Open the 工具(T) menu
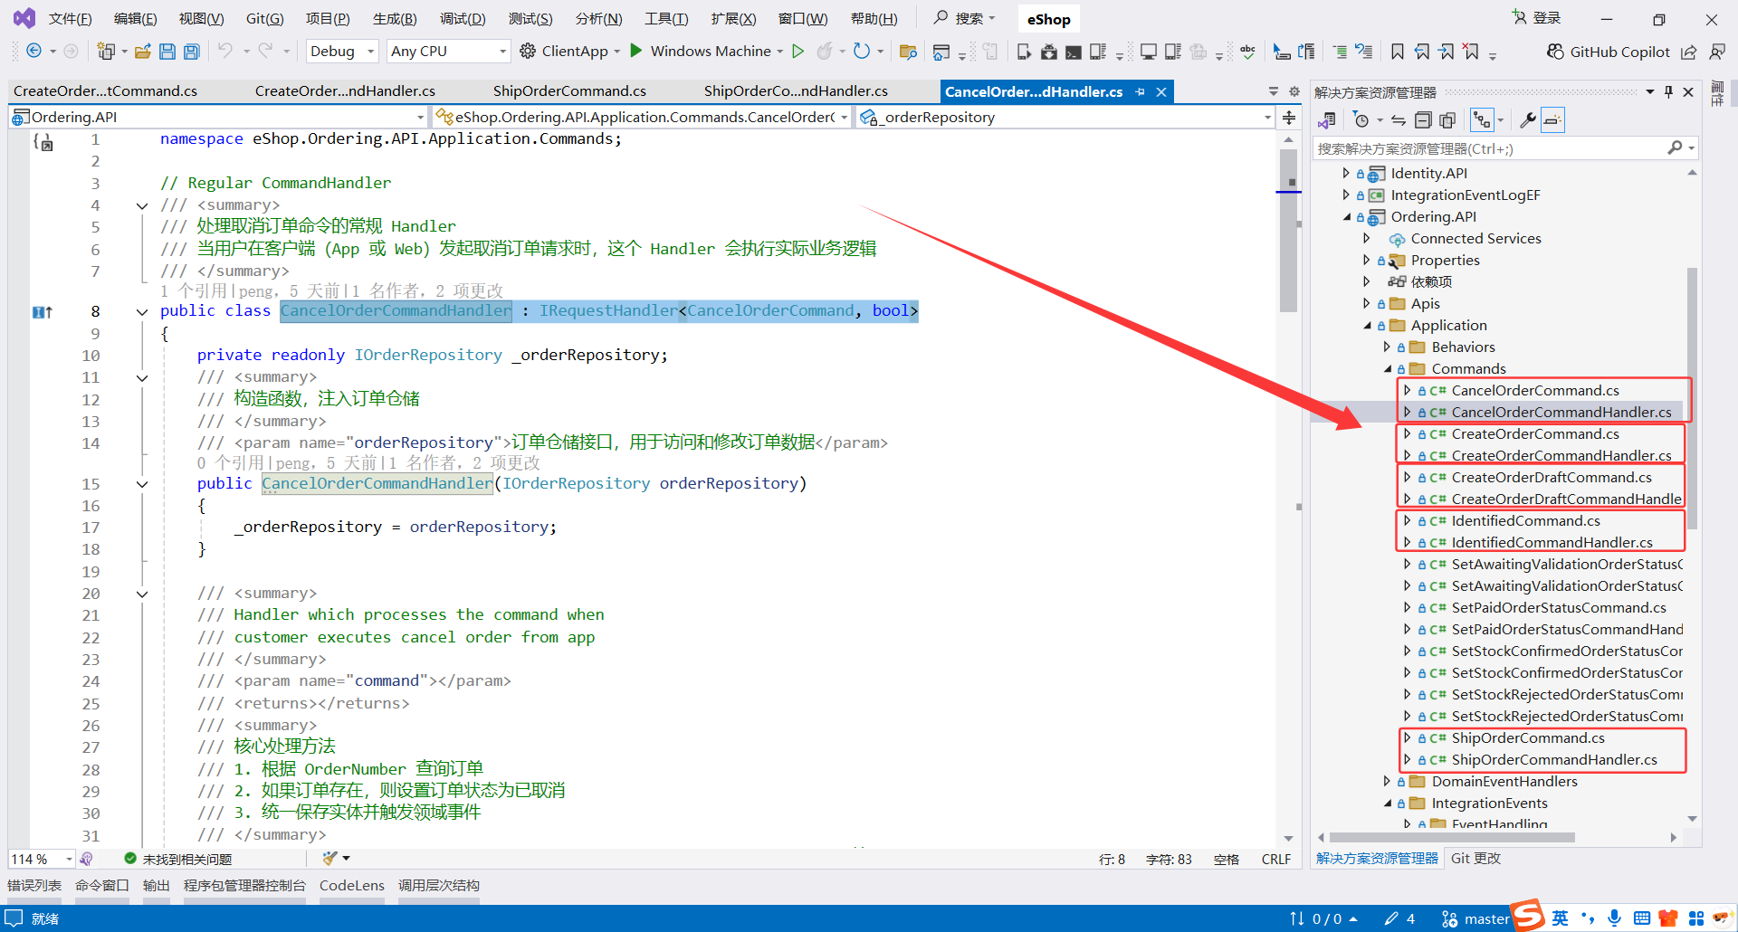The width and height of the screenshot is (1738, 932). (x=666, y=19)
